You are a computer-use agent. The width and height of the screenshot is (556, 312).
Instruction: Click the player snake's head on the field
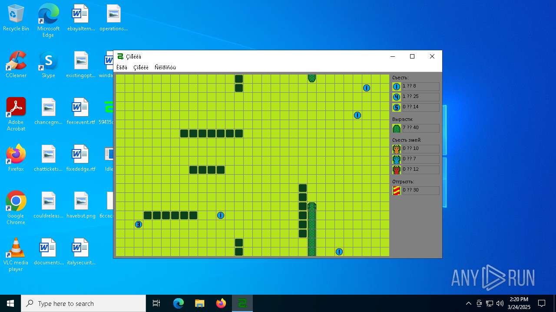click(x=312, y=206)
